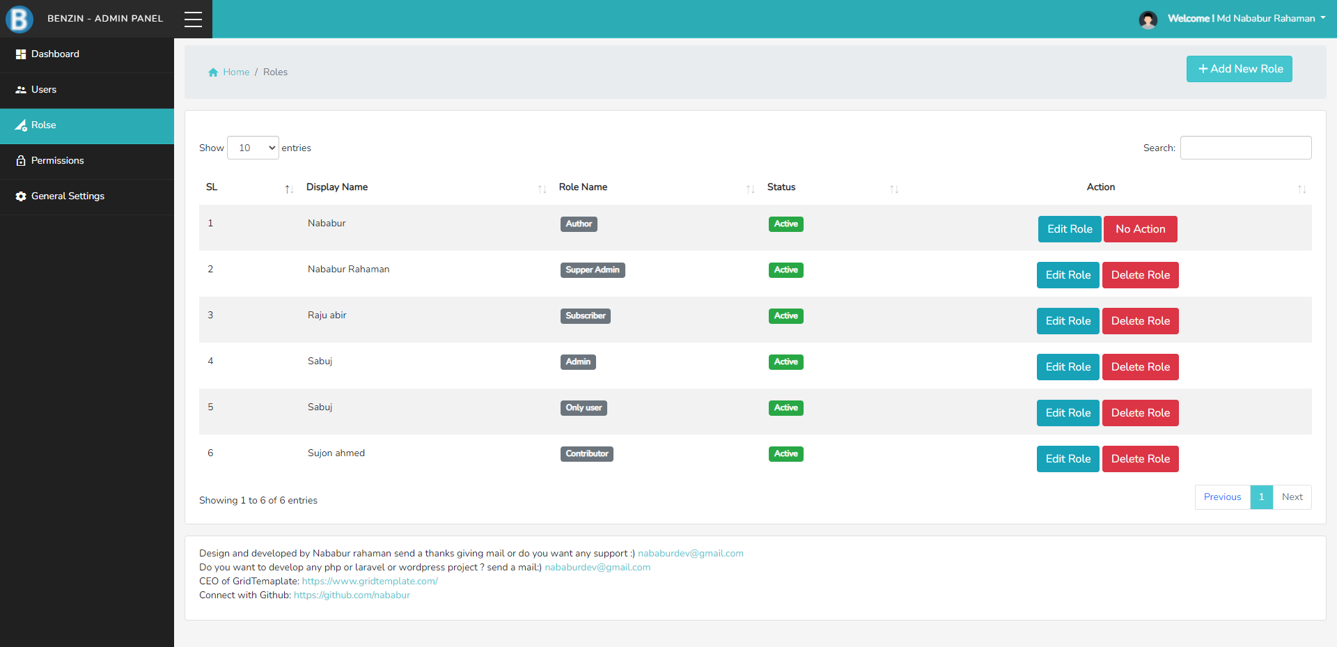Screen dimensions: 1337x647
Task: Delete Role for Sujon ahmed
Action: coord(1141,459)
